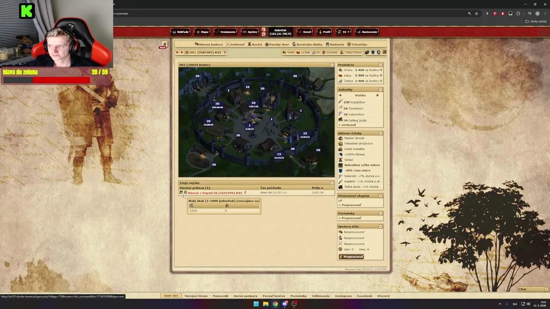Click the Kopijníkov spear unit icon
Image resolution: width=550 pixels, height=309 pixels.
pos(341,102)
